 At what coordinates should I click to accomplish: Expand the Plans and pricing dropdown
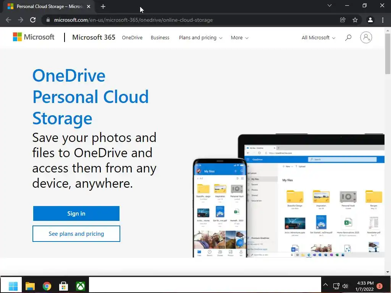point(200,38)
